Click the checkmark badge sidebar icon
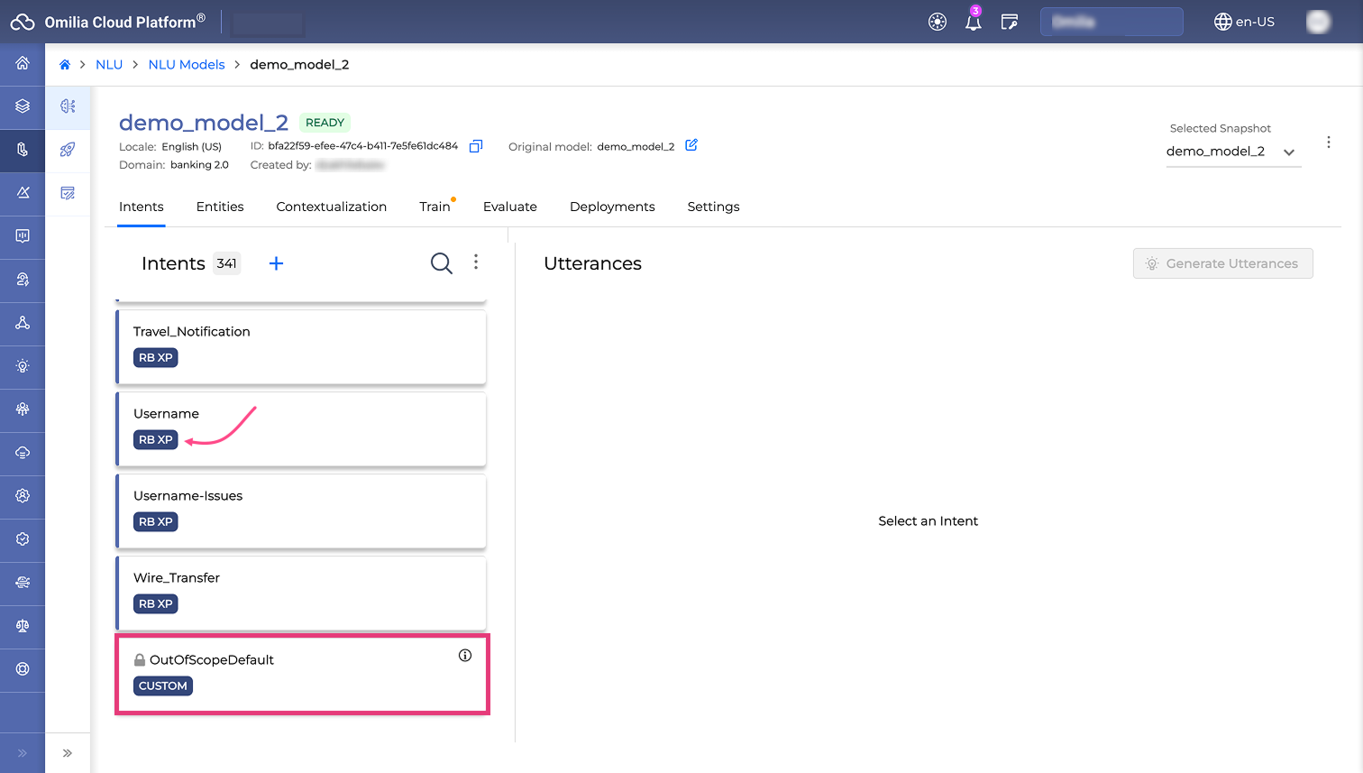Image resolution: width=1363 pixels, height=773 pixels. click(x=23, y=538)
